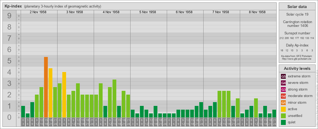Click the quiet legend label

tap(292, 122)
